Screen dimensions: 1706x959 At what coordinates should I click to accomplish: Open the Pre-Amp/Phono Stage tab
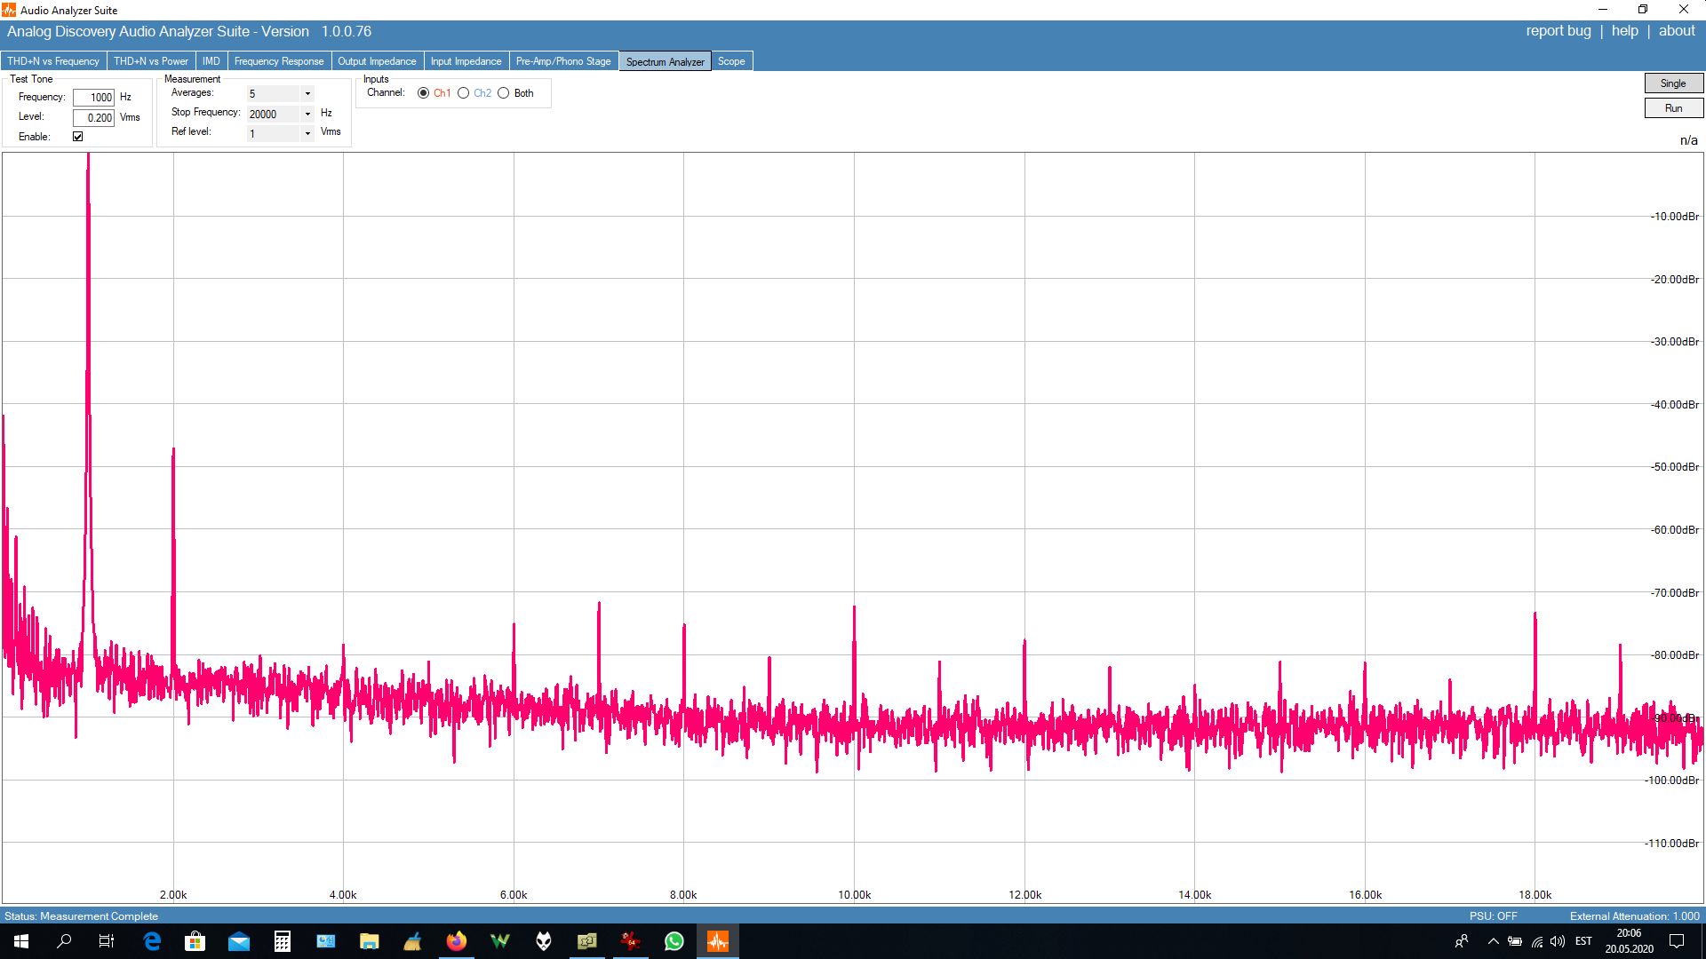click(563, 61)
